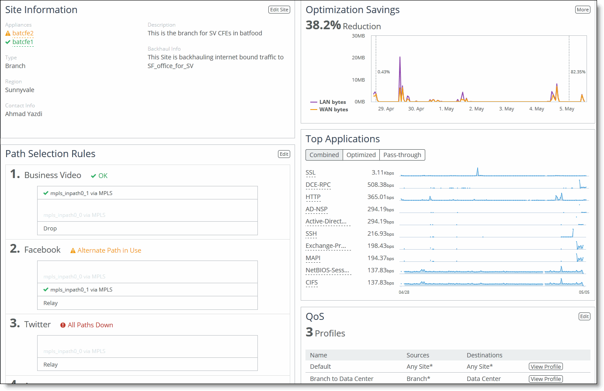The height and width of the screenshot is (391, 604).
Task: Switch to the Optimized tab
Action: click(361, 155)
